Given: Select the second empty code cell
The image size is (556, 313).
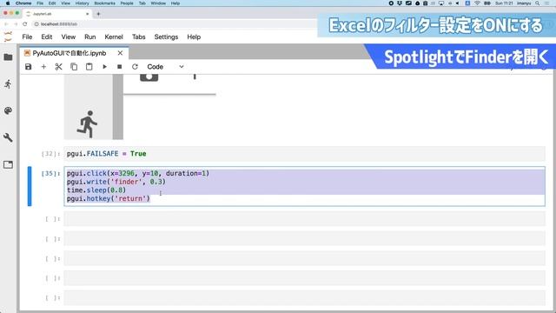Looking at the screenshot, I should [x=304, y=239].
